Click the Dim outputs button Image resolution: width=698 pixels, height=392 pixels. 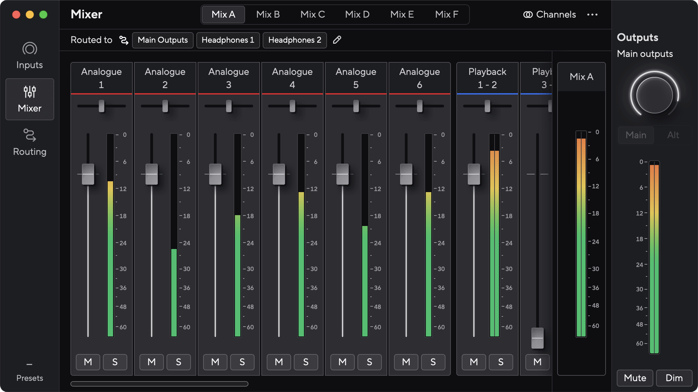click(674, 378)
